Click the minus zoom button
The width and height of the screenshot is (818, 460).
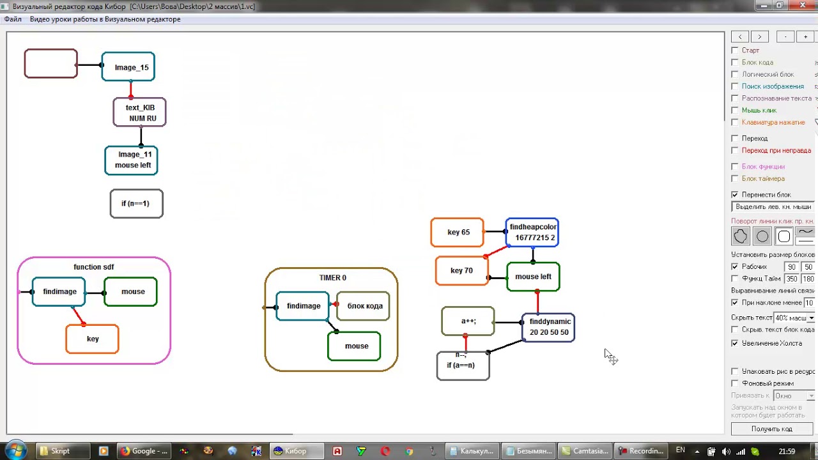(785, 36)
